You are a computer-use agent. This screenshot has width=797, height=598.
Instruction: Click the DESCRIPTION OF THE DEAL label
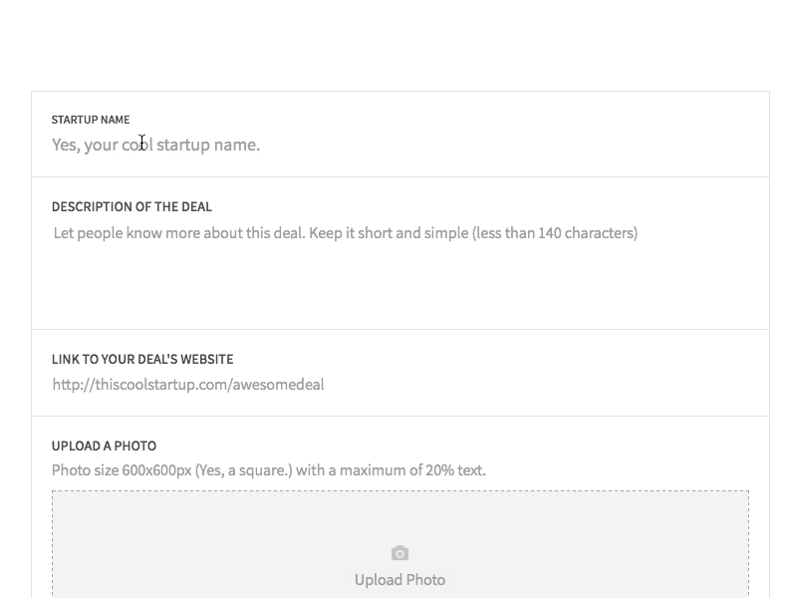[x=132, y=207]
